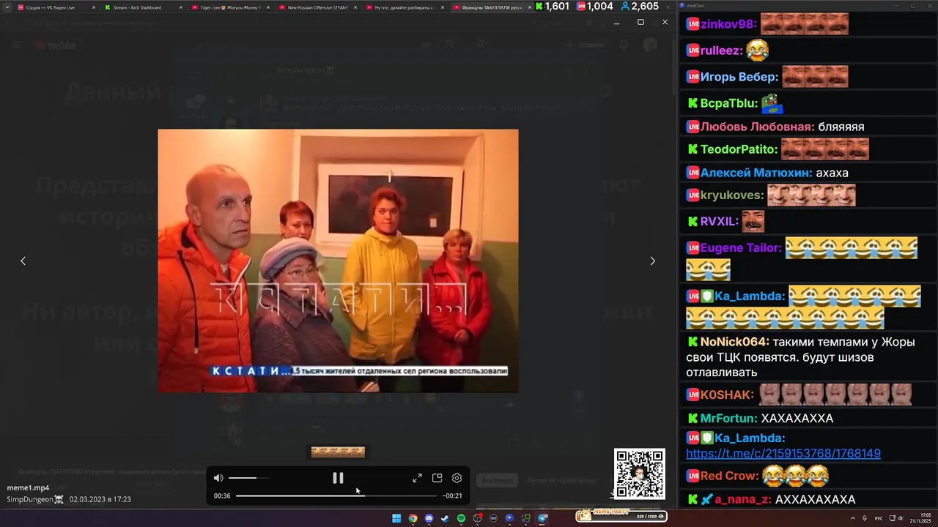The width and height of the screenshot is (938, 527).
Task: Click the VK Live viewer count 1,004
Action: pyautogui.click(x=595, y=7)
